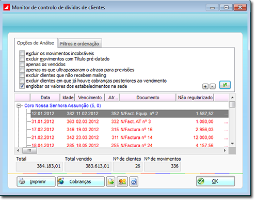256x202 pixels.
Task: Click the Nº de movimentos field
Action: [x=162, y=166]
